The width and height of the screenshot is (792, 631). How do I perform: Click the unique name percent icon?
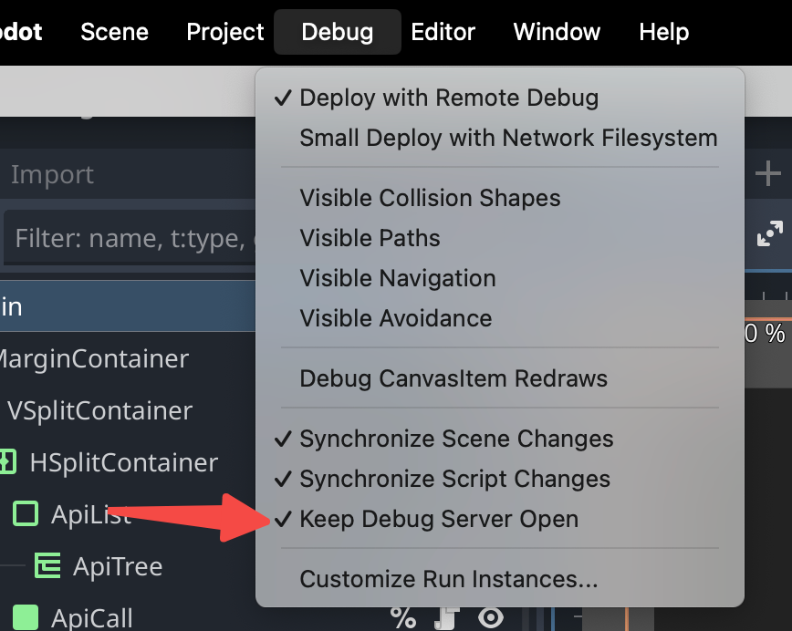(402, 618)
